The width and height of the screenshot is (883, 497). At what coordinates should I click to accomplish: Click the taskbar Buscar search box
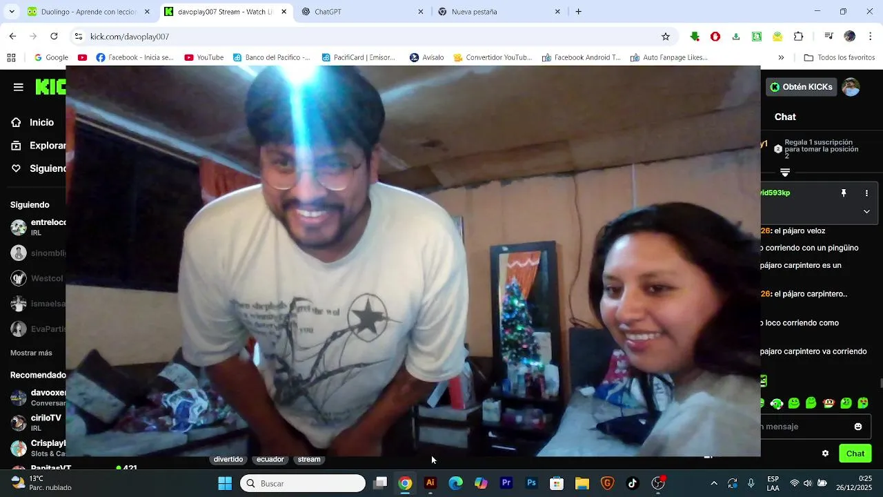(303, 483)
